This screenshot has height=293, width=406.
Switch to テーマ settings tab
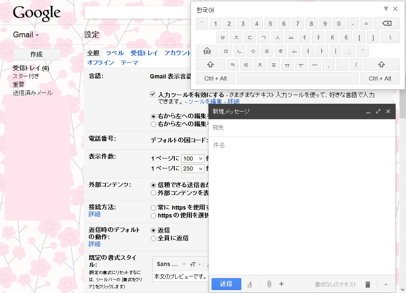(130, 63)
